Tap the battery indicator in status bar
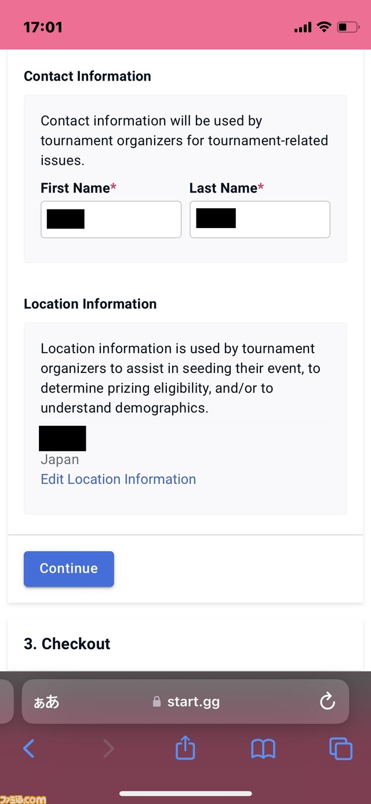Screen dimensions: 371x804 coord(348,27)
